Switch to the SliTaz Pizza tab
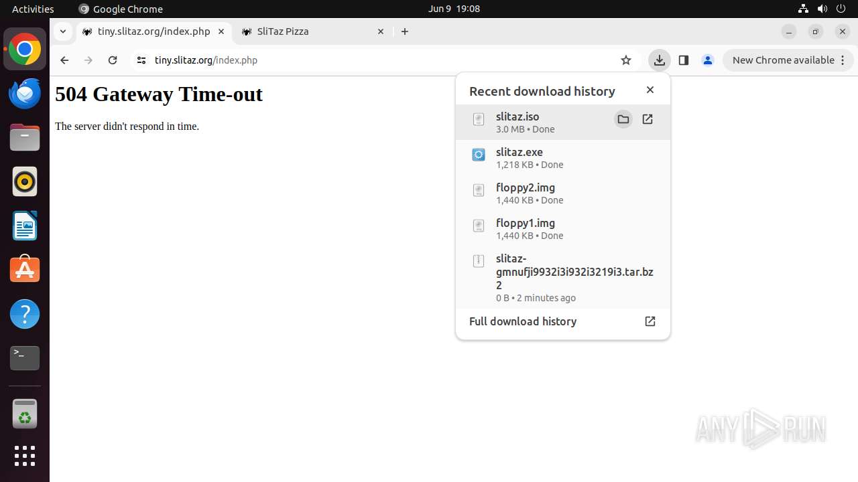 click(x=313, y=31)
